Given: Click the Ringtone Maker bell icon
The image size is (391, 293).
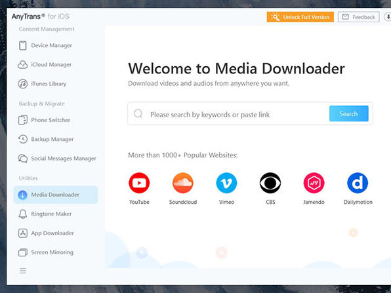Looking at the screenshot, I should tap(23, 214).
